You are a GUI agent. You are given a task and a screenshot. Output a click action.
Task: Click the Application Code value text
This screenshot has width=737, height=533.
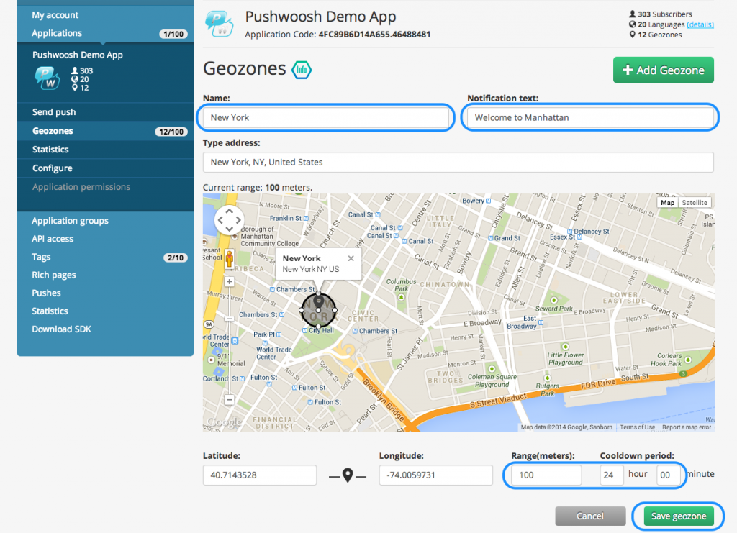coord(374,35)
